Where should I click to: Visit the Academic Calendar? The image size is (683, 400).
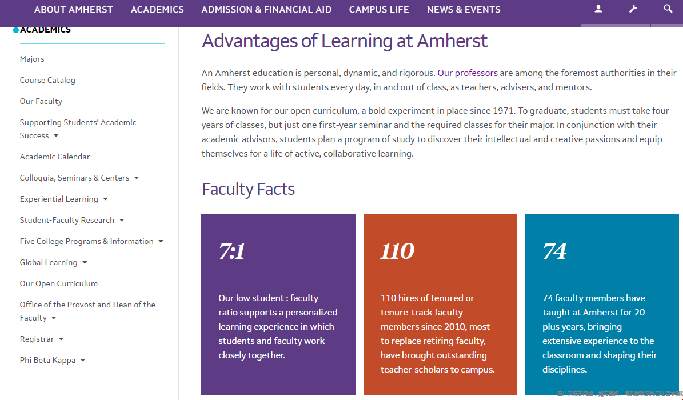point(54,157)
